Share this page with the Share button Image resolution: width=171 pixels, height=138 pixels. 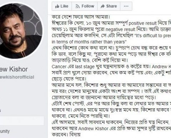pos(109,6)
